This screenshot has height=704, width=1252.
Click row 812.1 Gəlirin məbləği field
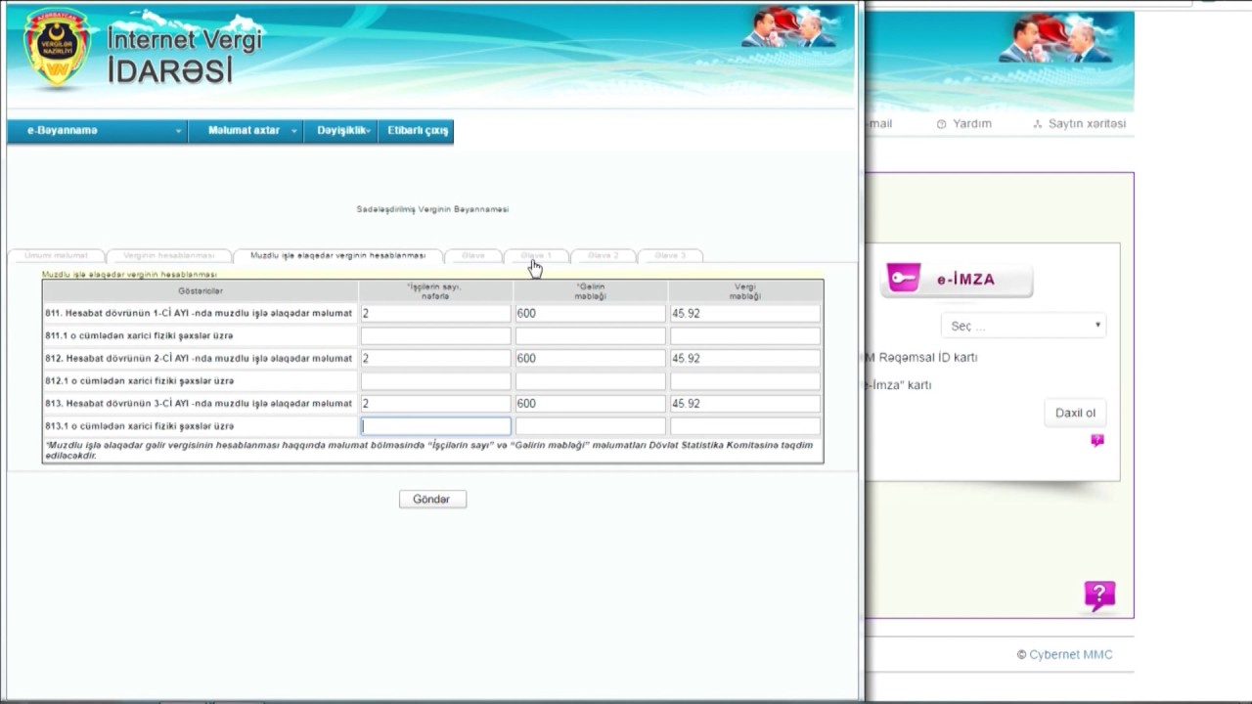[x=591, y=381]
